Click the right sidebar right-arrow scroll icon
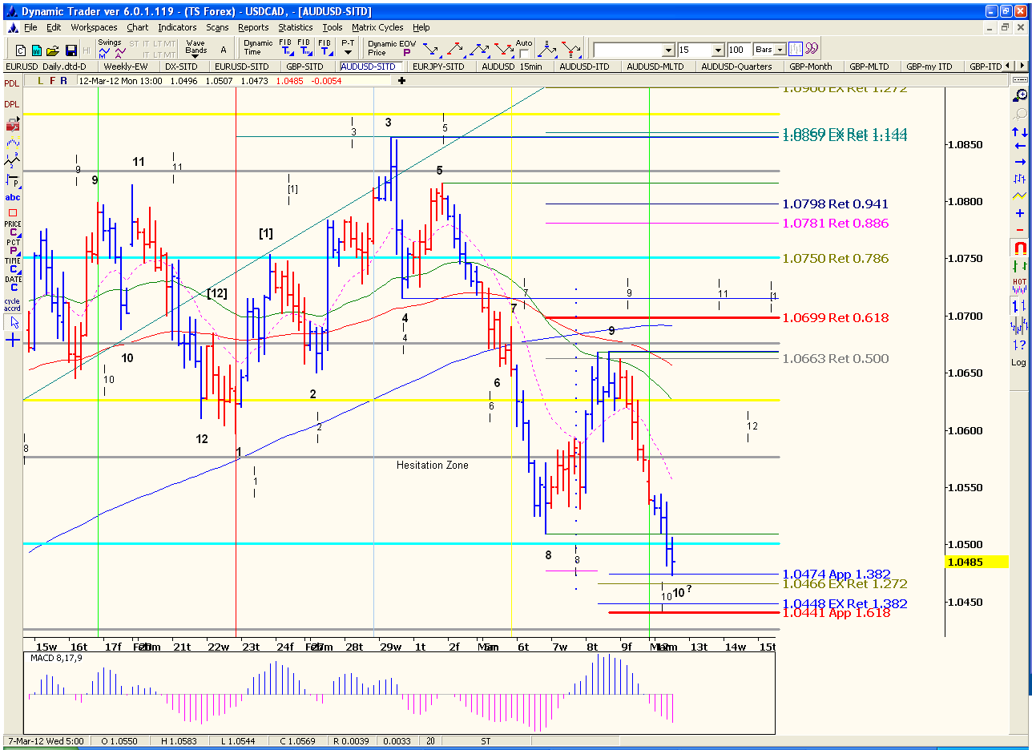This screenshot has width=1032, height=750. click(1019, 162)
